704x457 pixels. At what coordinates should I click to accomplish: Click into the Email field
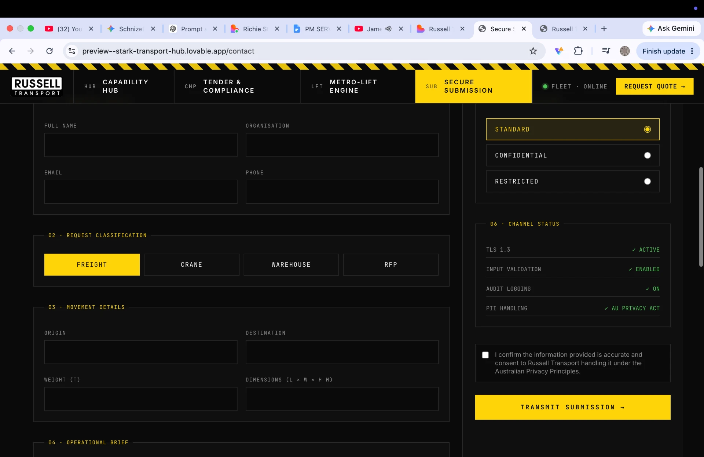(141, 192)
